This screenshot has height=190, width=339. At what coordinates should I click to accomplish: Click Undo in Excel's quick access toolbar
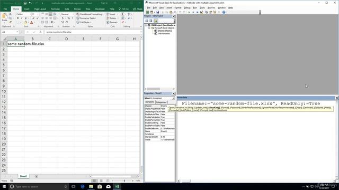tap(30, 3)
